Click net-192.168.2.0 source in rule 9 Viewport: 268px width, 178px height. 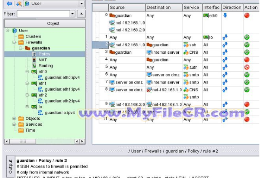click(127, 104)
